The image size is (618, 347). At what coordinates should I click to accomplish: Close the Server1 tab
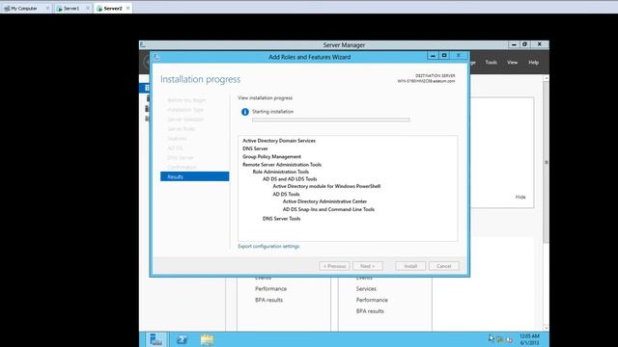pos(88,9)
